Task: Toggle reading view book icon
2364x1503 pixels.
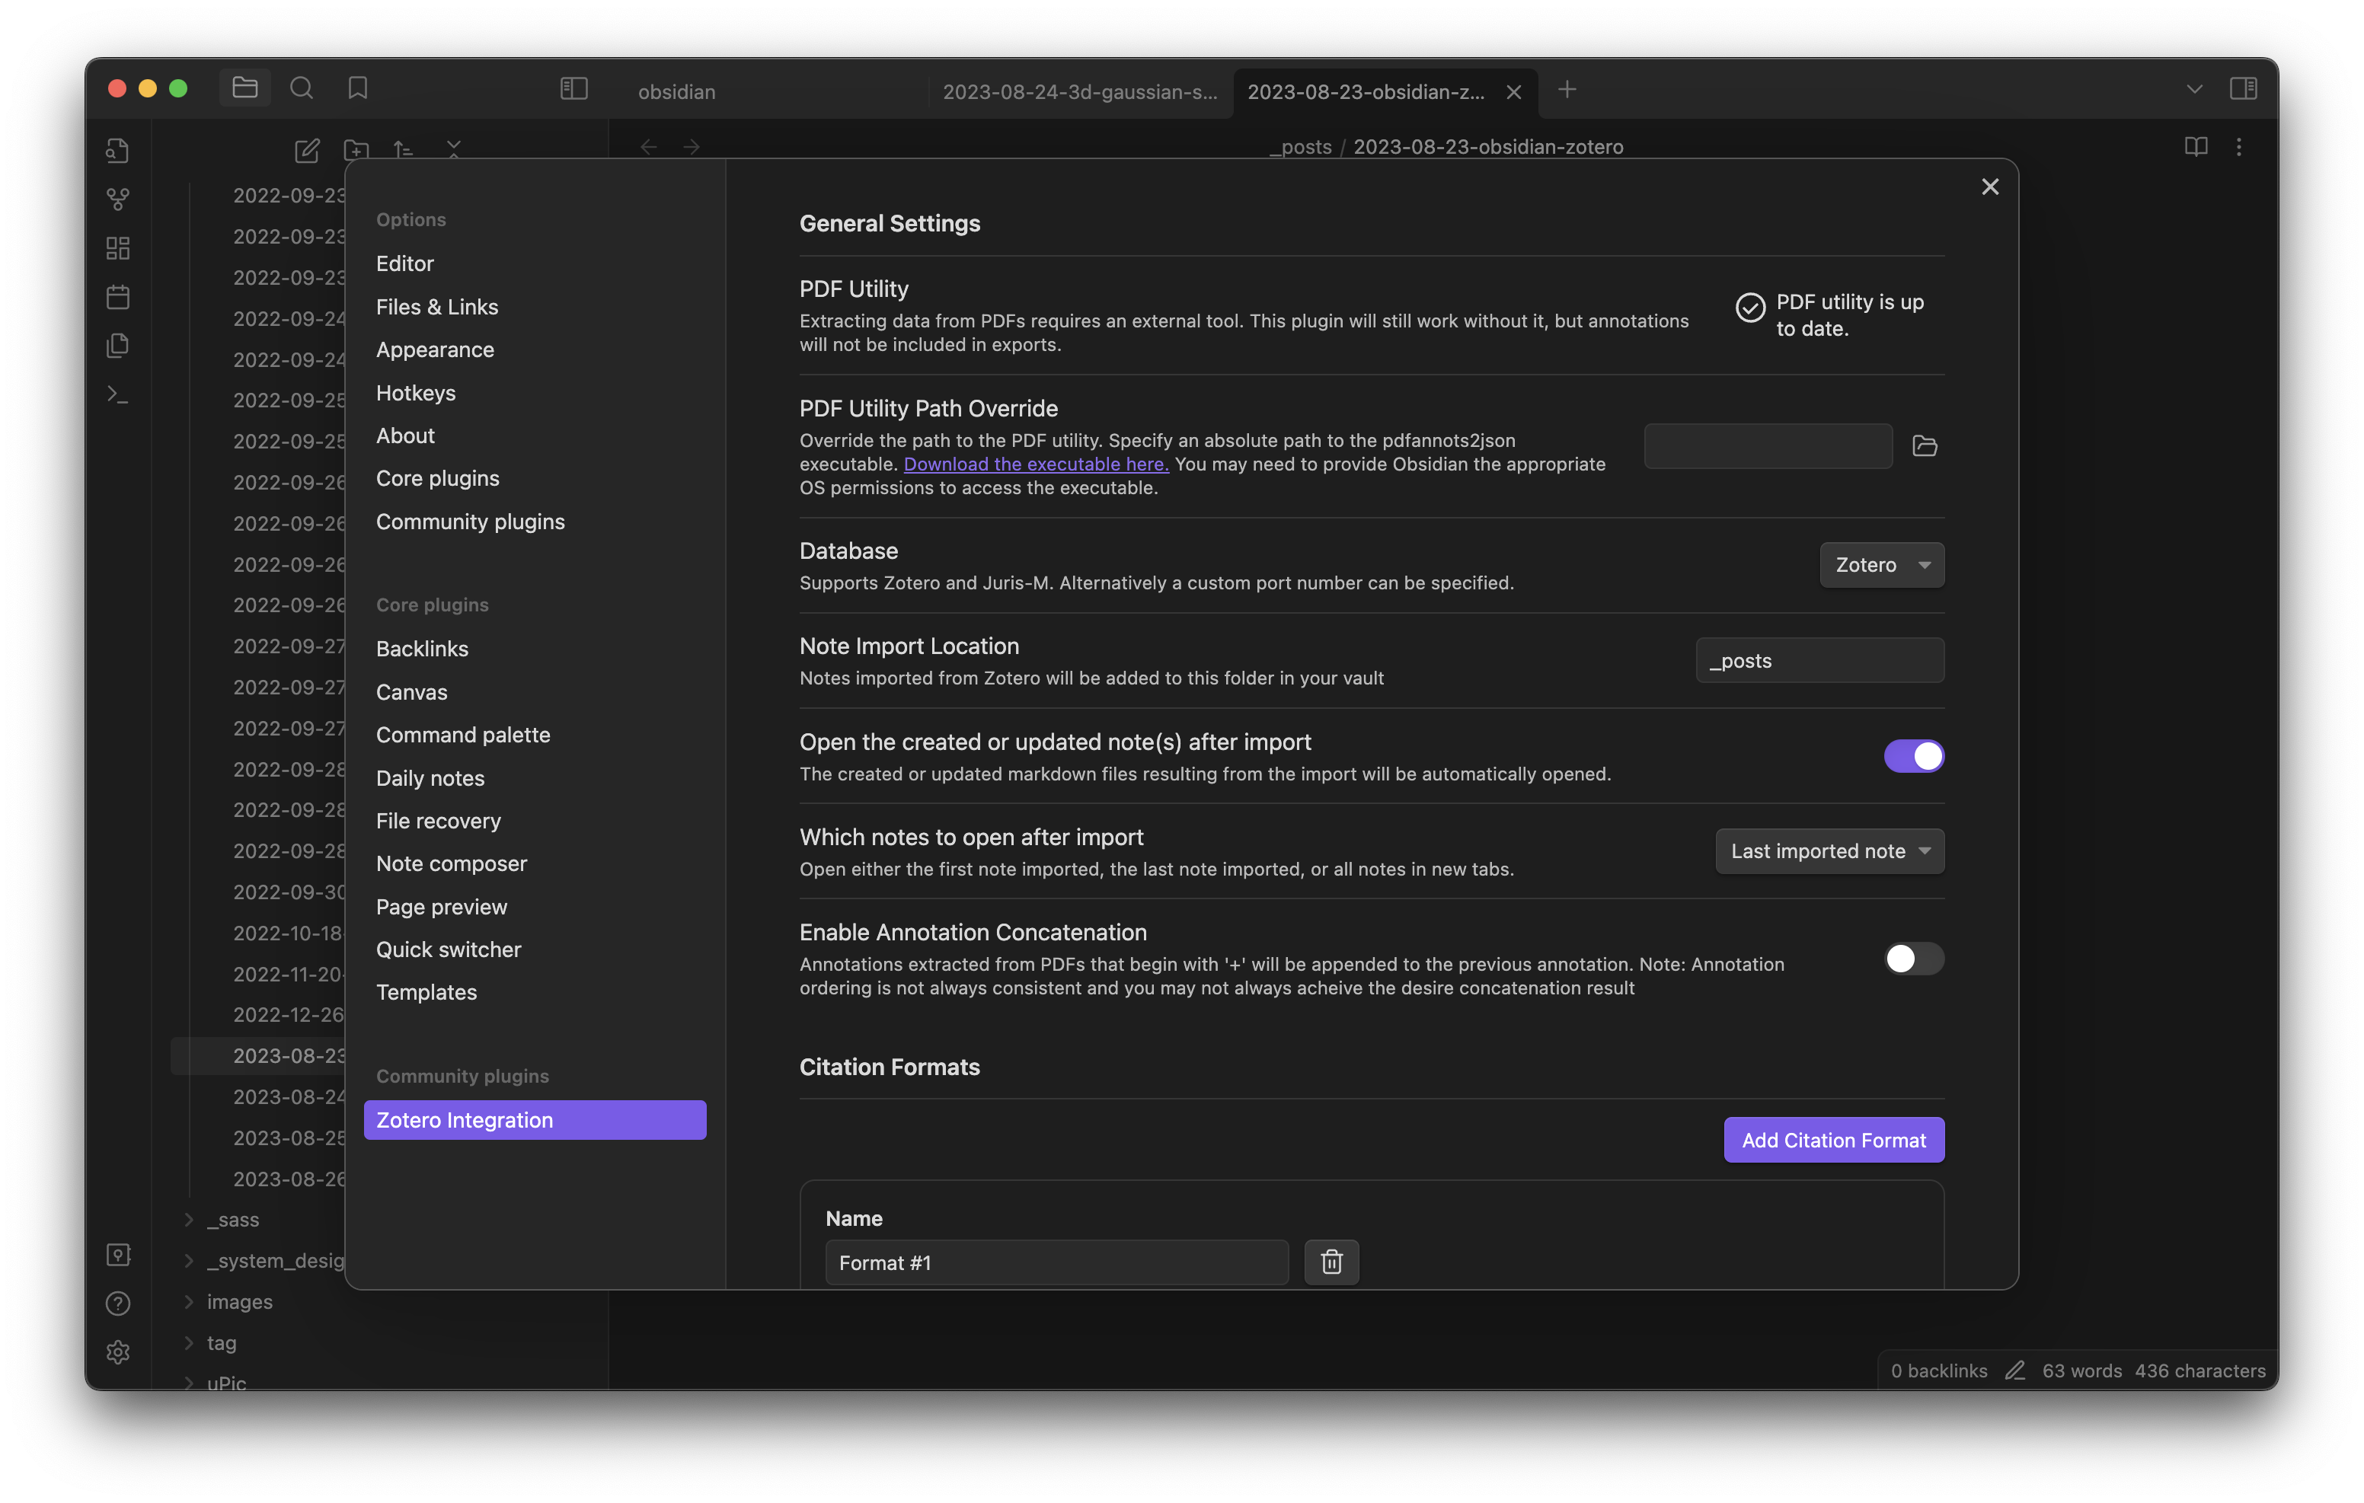Action: (2195, 146)
